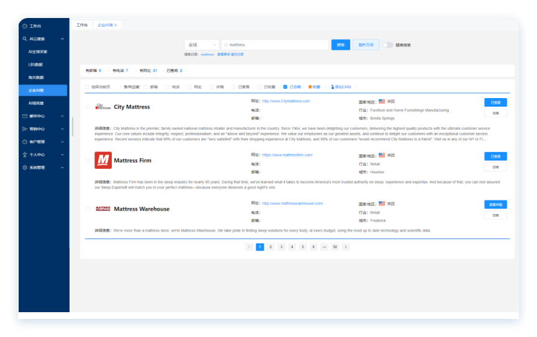Check the 电话 filter checkbox
537x337 pixels.
[168, 87]
